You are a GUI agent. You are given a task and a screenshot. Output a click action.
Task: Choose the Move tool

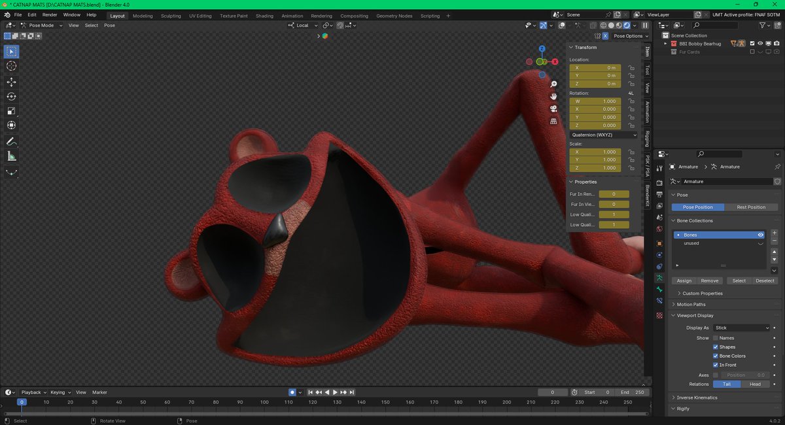pyautogui.click(x=11, y=82)
